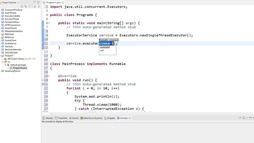Close the Project Explorer view tab
Image resolution: width=254 pixels, height=143 pixels.
(19, 2)
